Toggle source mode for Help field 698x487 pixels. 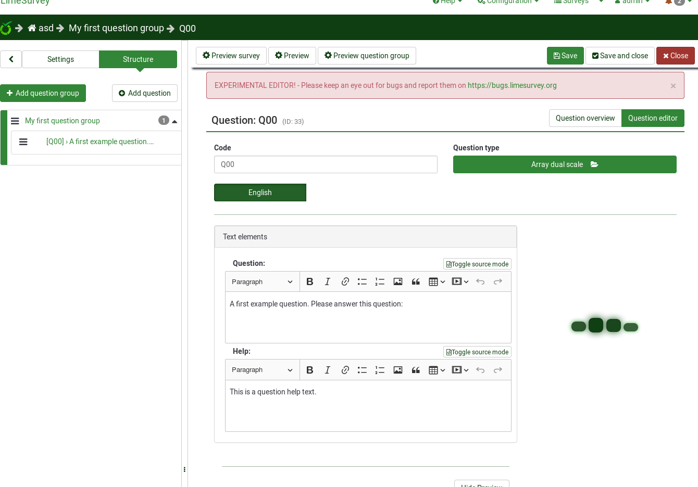477,352
